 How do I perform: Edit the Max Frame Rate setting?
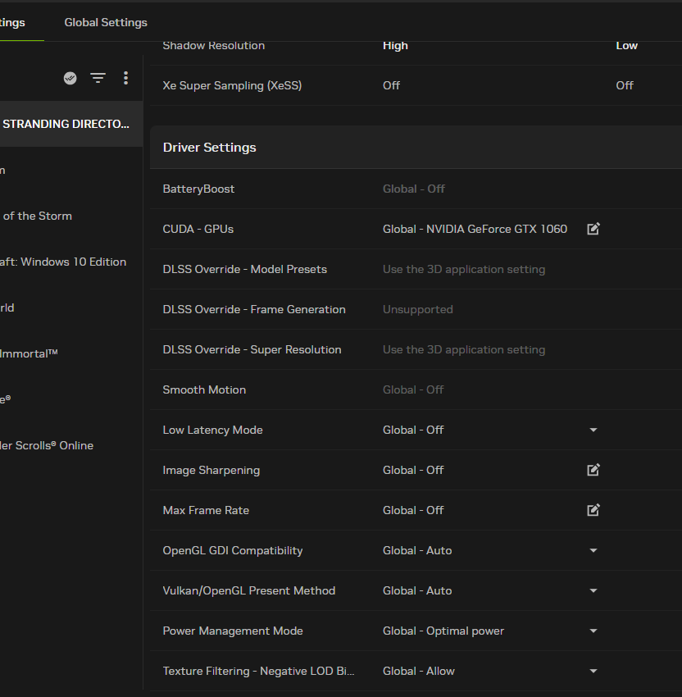click(x=593, y=510)
